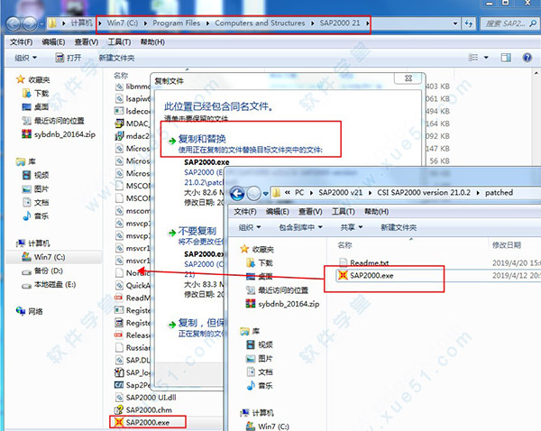The height and width of the screenshot is (431, 541).
Task: Click forward arrow in patched folder window
Action: click(254, 193)
